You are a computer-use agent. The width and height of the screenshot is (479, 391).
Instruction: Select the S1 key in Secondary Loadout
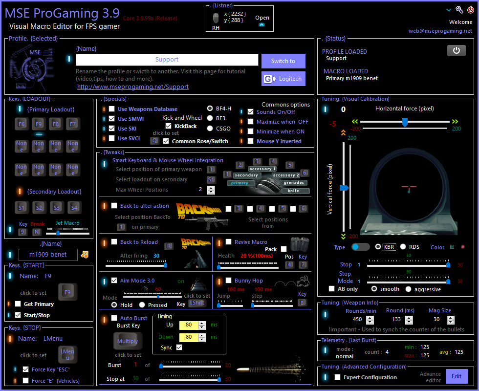22,208
